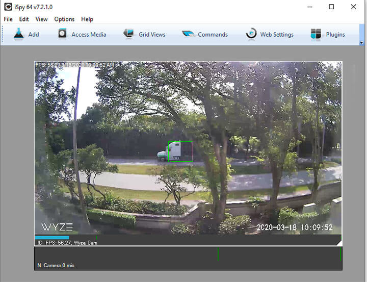Screen dimensions: 367x282
Task: Click the iSpy app icon in title bar
Action: coord(8,7)
